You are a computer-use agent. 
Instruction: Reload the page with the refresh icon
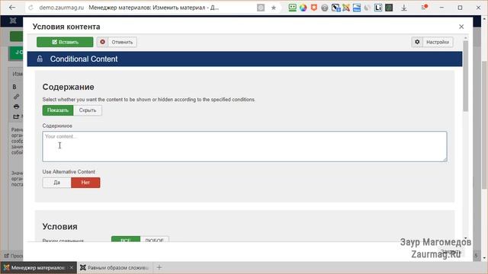(x=30, y=8)
